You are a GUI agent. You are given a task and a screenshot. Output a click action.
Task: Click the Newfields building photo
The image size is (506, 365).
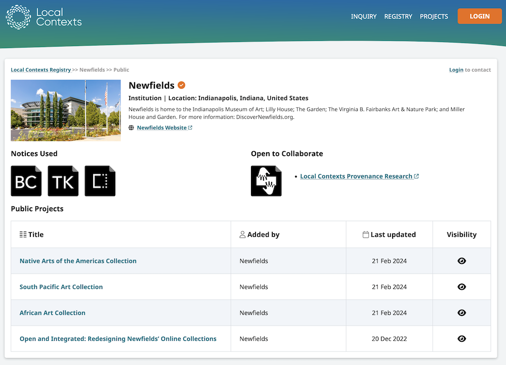(x=66, y=110)
